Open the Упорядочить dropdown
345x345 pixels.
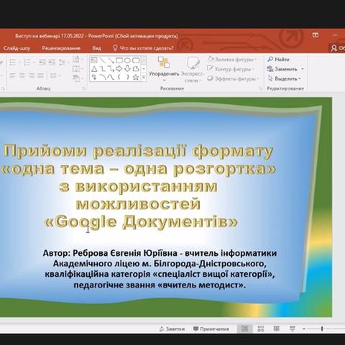point(164,69)
